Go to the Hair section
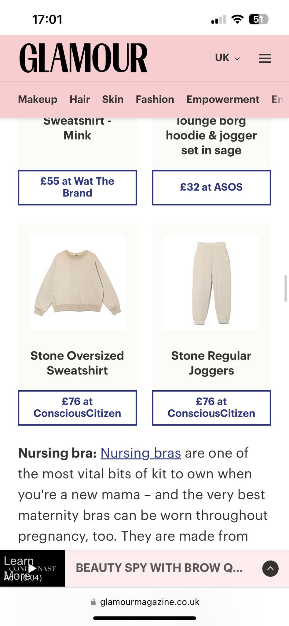The image size is (289, 626). coord(79,99)
